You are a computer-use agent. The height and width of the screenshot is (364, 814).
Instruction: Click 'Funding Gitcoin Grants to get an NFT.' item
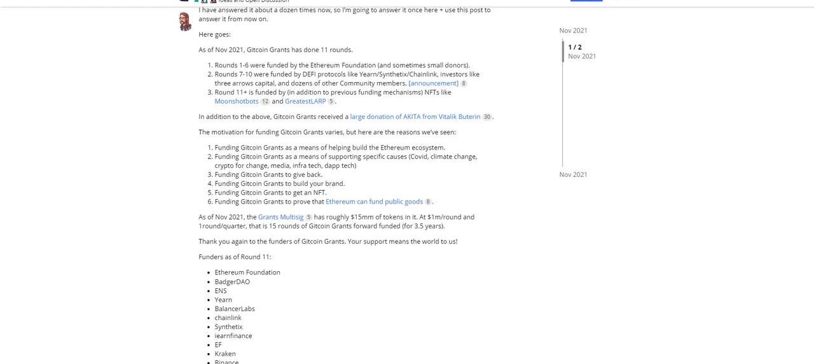271,193
